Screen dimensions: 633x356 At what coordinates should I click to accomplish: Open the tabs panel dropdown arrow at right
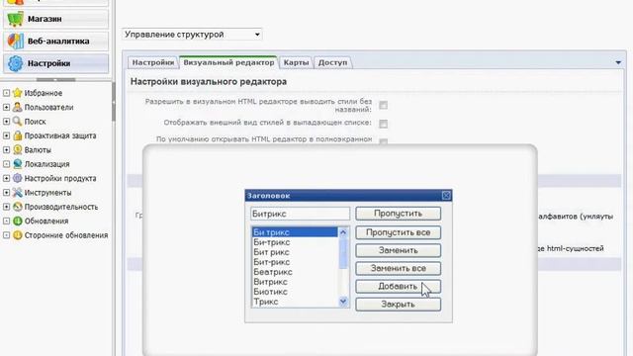[618, 62]
